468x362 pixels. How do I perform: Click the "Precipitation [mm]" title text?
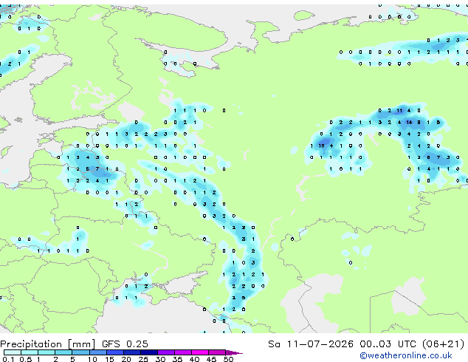click(47, 344)
